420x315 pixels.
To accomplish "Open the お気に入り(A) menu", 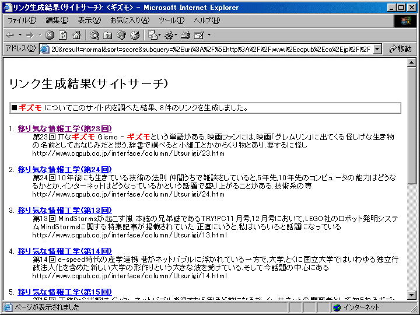I will [x=130, y=20].
